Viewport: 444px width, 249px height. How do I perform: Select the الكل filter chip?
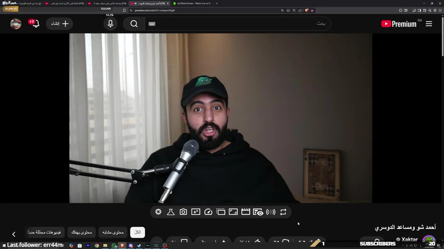point(138,232)
